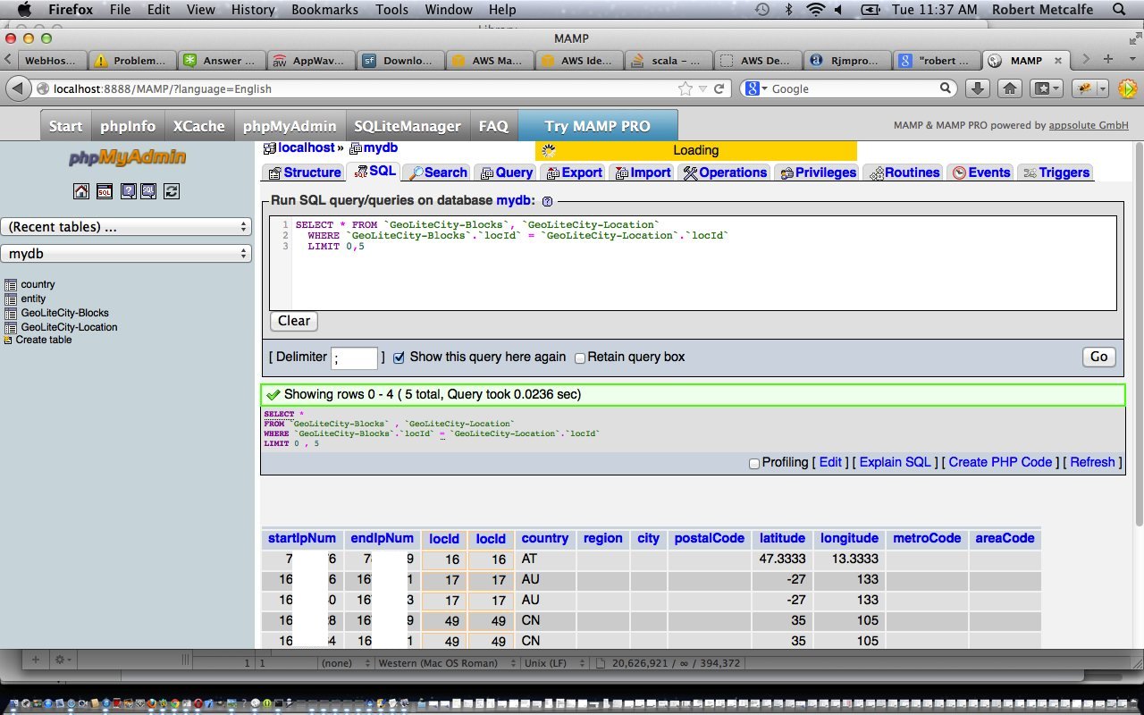
Task: Open the Apple menu
Action: pyautogui.click(x=24, y=10)
